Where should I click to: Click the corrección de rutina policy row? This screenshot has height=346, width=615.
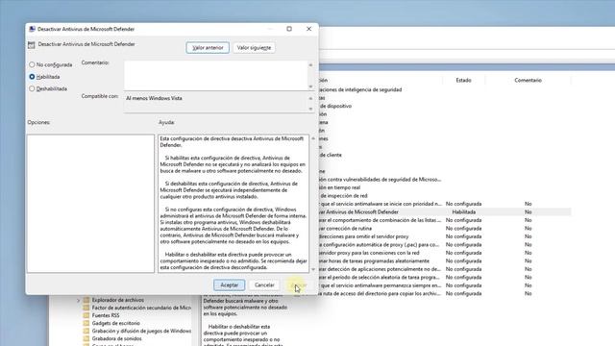tap(445, 229)
